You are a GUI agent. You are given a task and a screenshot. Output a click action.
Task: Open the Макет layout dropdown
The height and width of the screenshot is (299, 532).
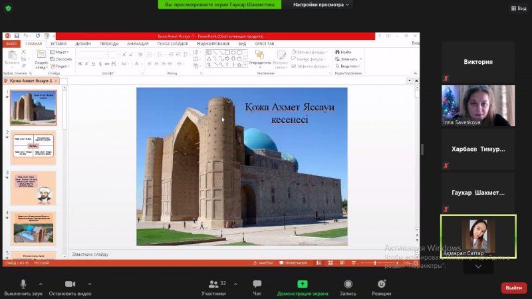[x=59, y=52]
